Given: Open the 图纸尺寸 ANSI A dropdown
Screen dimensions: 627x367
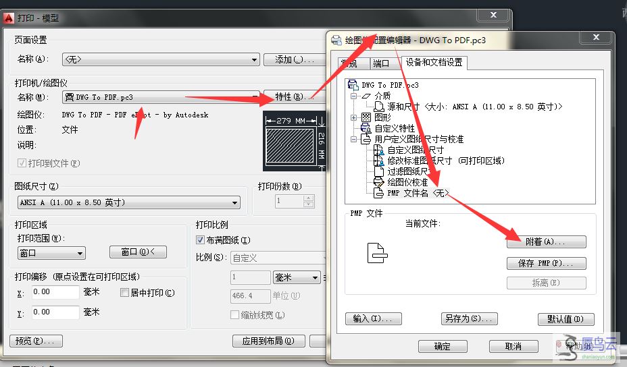Looking at the screenshot, I should point(128,202).
